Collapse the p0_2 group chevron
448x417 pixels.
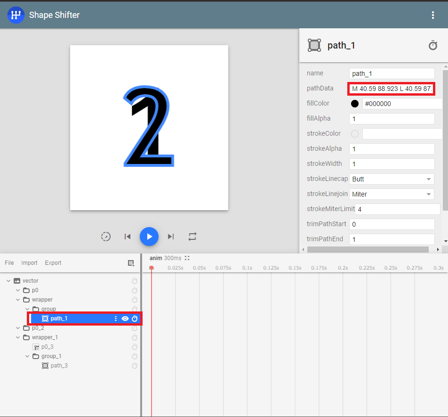click(x=18, y=328)
